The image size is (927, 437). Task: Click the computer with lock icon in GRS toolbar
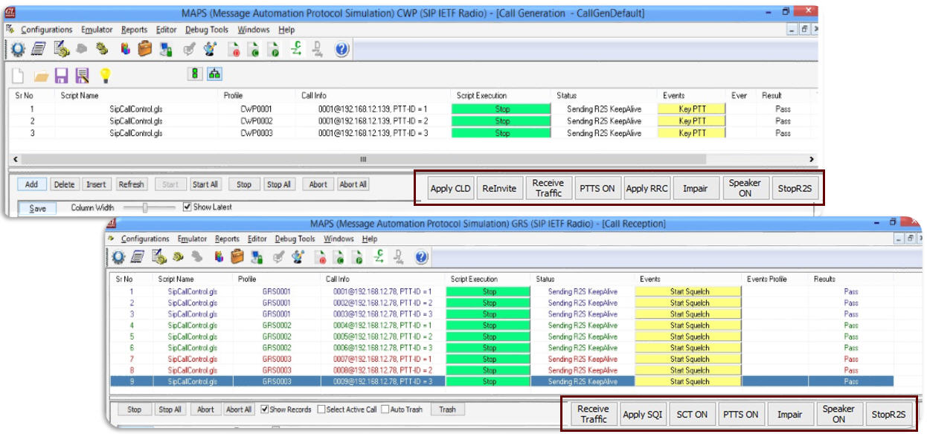[x=257, y=257]
